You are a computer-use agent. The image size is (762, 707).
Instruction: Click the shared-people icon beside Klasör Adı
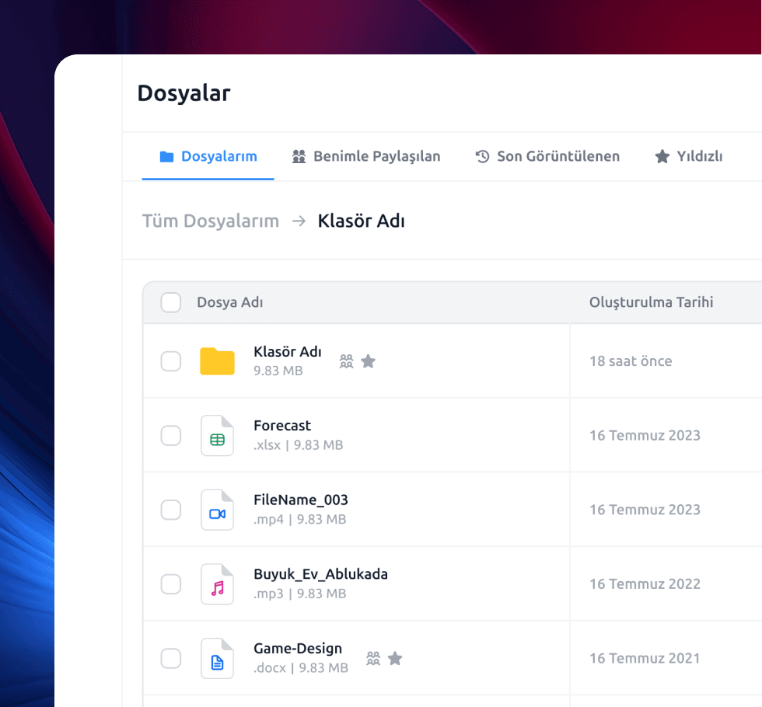tap(347, 361)
